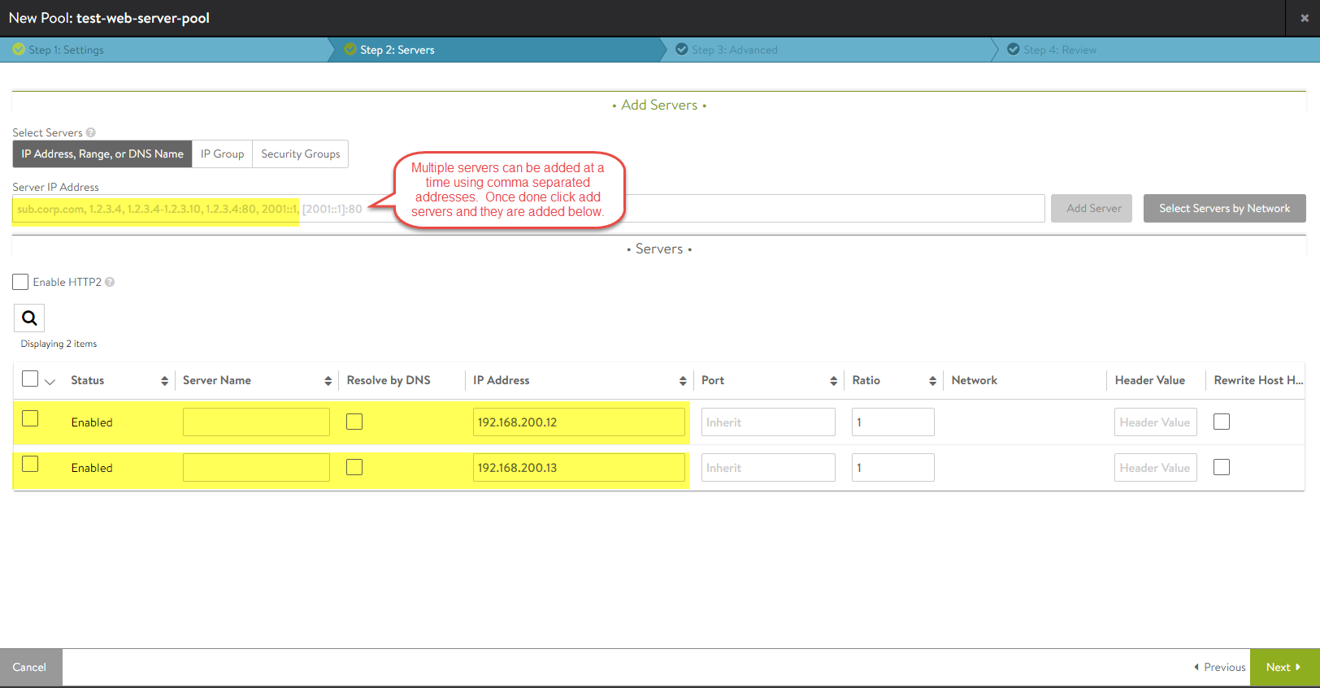The width and height of the screenshot is (1320, 688).
Task: Sort servers by Status column arrows
Action: [x=164, y=381]
